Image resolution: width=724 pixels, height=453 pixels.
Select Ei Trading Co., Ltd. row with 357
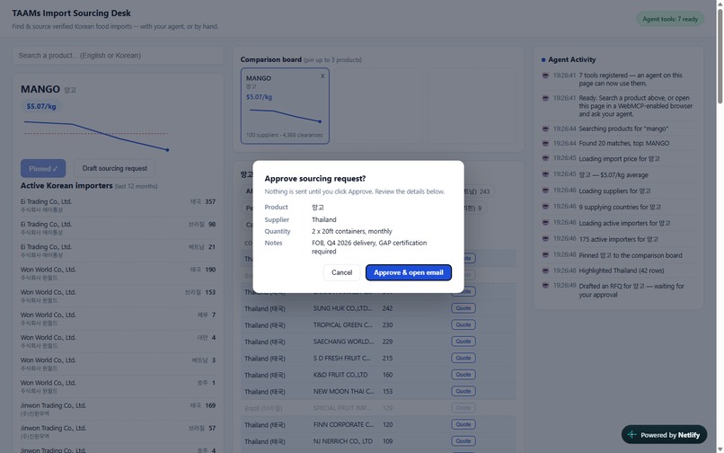[x=118, y=205]
